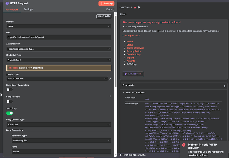Screen dimensions: 229x158
Task: Click the red error icon in the notification
Action: 184,145
